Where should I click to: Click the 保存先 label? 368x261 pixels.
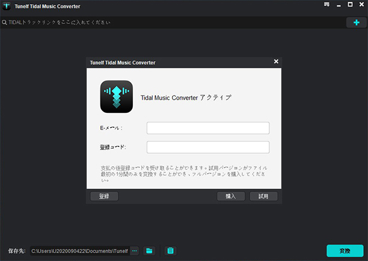(x=17, y=251)
